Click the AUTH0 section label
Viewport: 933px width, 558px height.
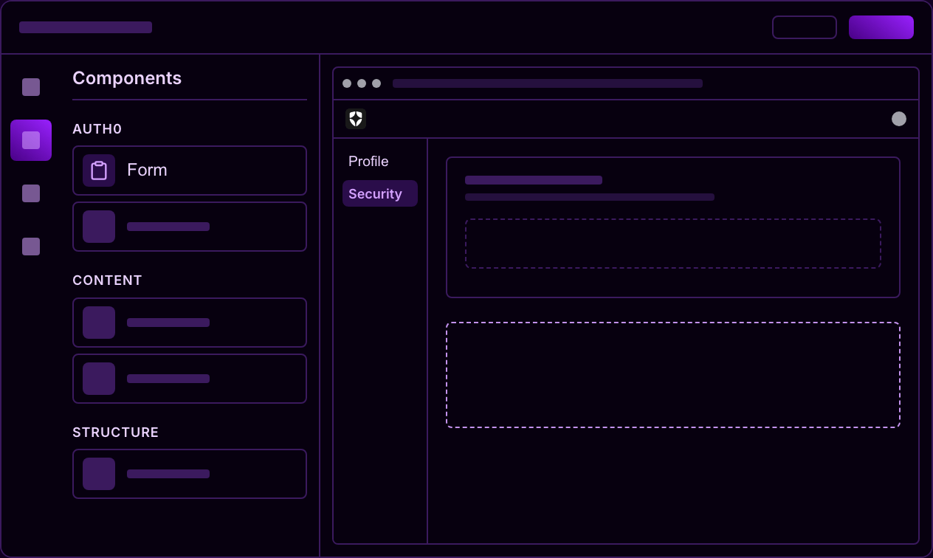(x=97, y=129)
